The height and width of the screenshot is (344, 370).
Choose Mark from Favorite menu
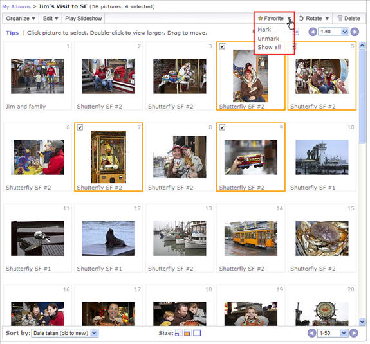(x=264, y=30)
